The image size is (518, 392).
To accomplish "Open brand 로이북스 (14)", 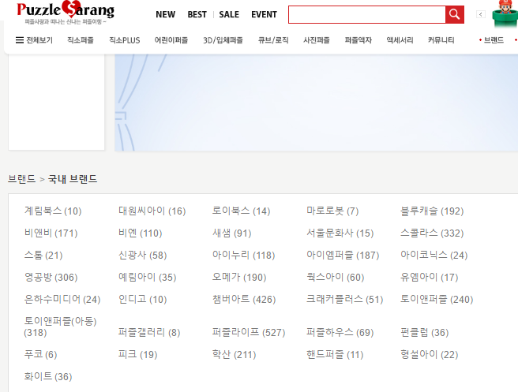I will [x=241, y=211].
